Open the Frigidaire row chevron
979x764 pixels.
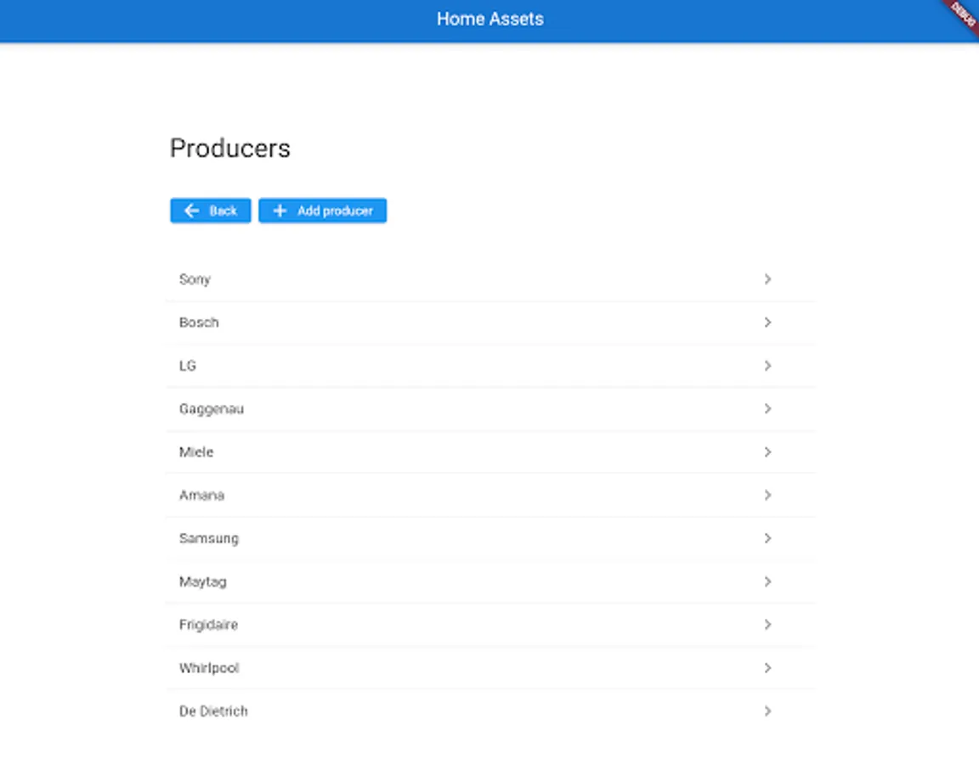pos(767,624)
